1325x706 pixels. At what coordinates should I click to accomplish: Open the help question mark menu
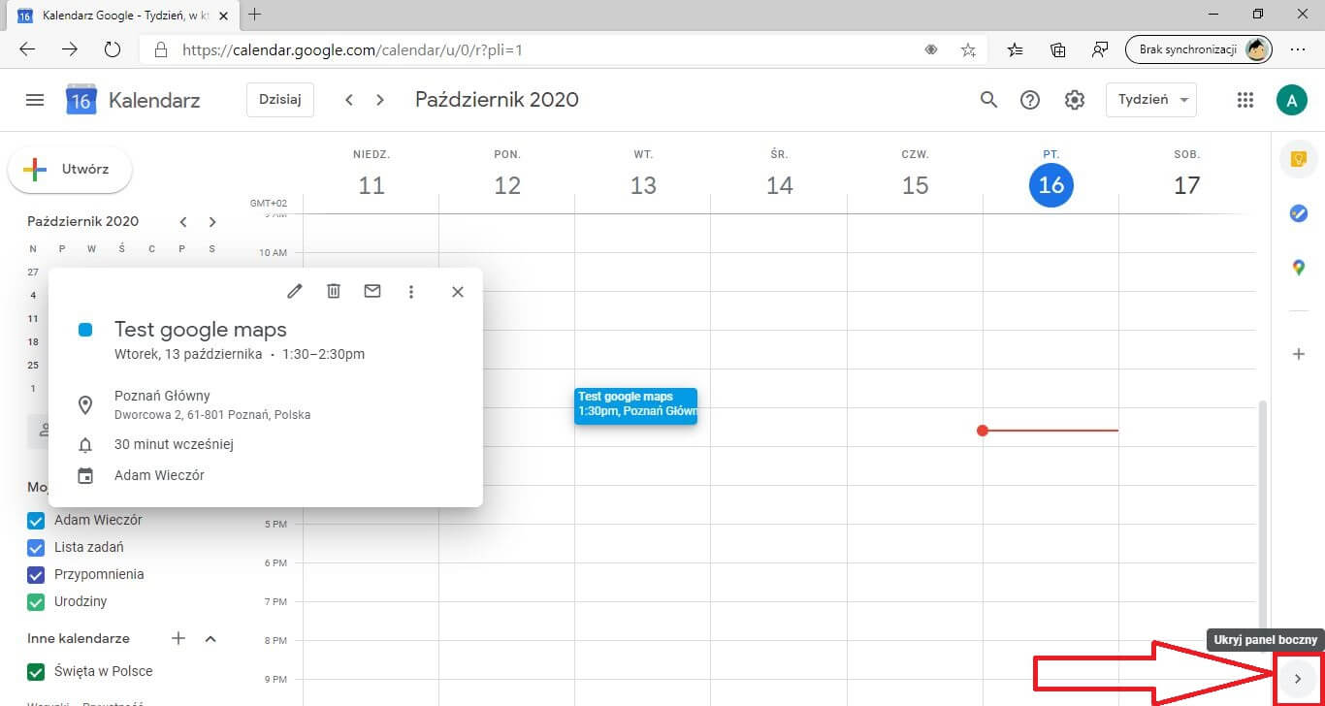[1030, 100]
